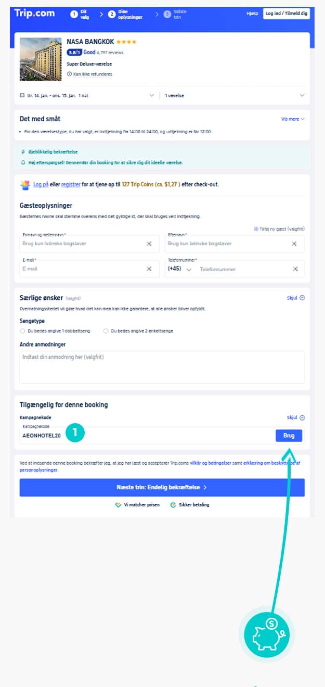Screen dimensions: 325x687
Task: Open the Hjælp menu item
Action: coord(252,14)
